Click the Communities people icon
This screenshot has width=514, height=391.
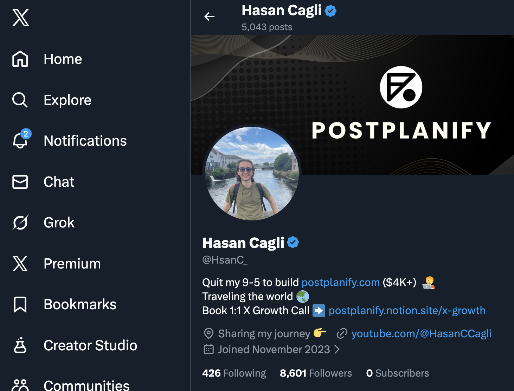pos(20,384)
